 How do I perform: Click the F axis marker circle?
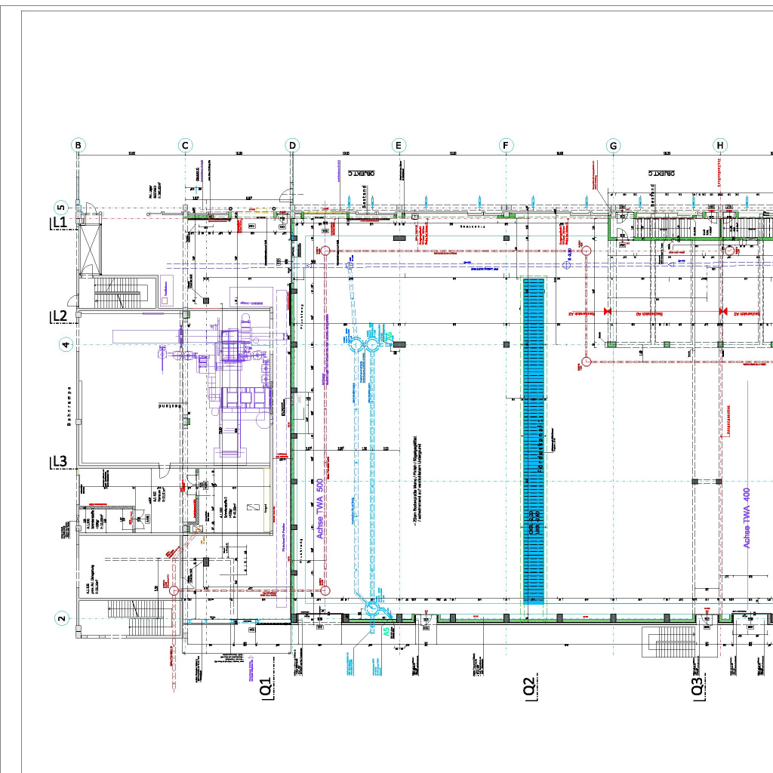tap(506, 146)
